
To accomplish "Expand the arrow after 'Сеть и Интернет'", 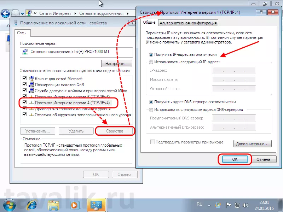I will tap(75, 13).
